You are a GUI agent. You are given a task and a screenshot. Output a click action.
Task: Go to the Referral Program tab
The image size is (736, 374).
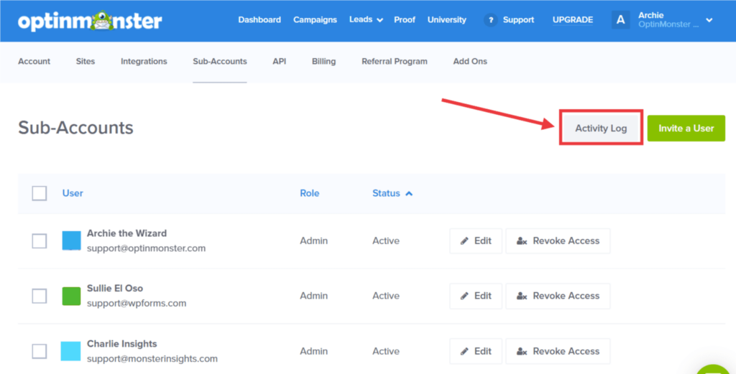click(x=395, y=62)
